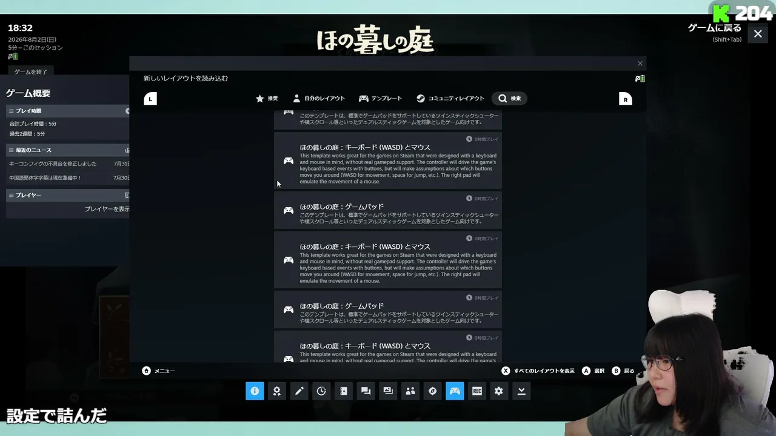Click the 最近のニュース section header
The image size is (776, 436).
click(67, 150)
